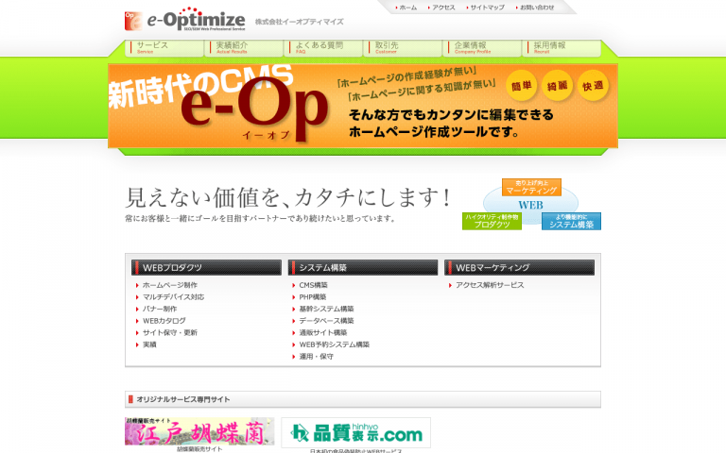
Task: Select the よくある質問 navigation tab
Action: [323, 48]
